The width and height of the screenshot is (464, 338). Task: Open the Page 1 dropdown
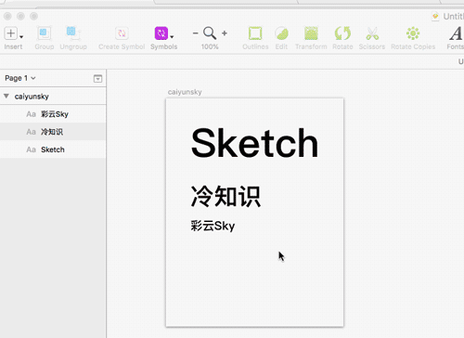click(x=20, y=78)
